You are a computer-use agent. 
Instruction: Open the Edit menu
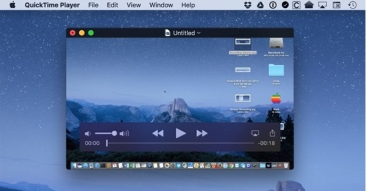112,5
